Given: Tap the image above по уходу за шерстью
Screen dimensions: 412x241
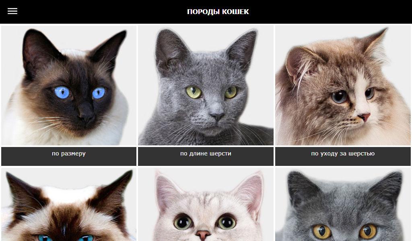Looking at the screenshot, I should (x=343, y=85).
